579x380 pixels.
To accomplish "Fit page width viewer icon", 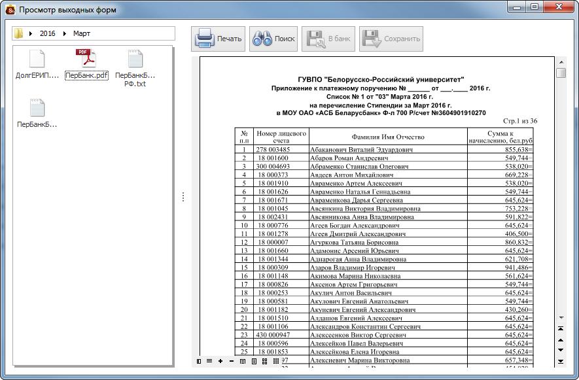I will pos(243,361).
